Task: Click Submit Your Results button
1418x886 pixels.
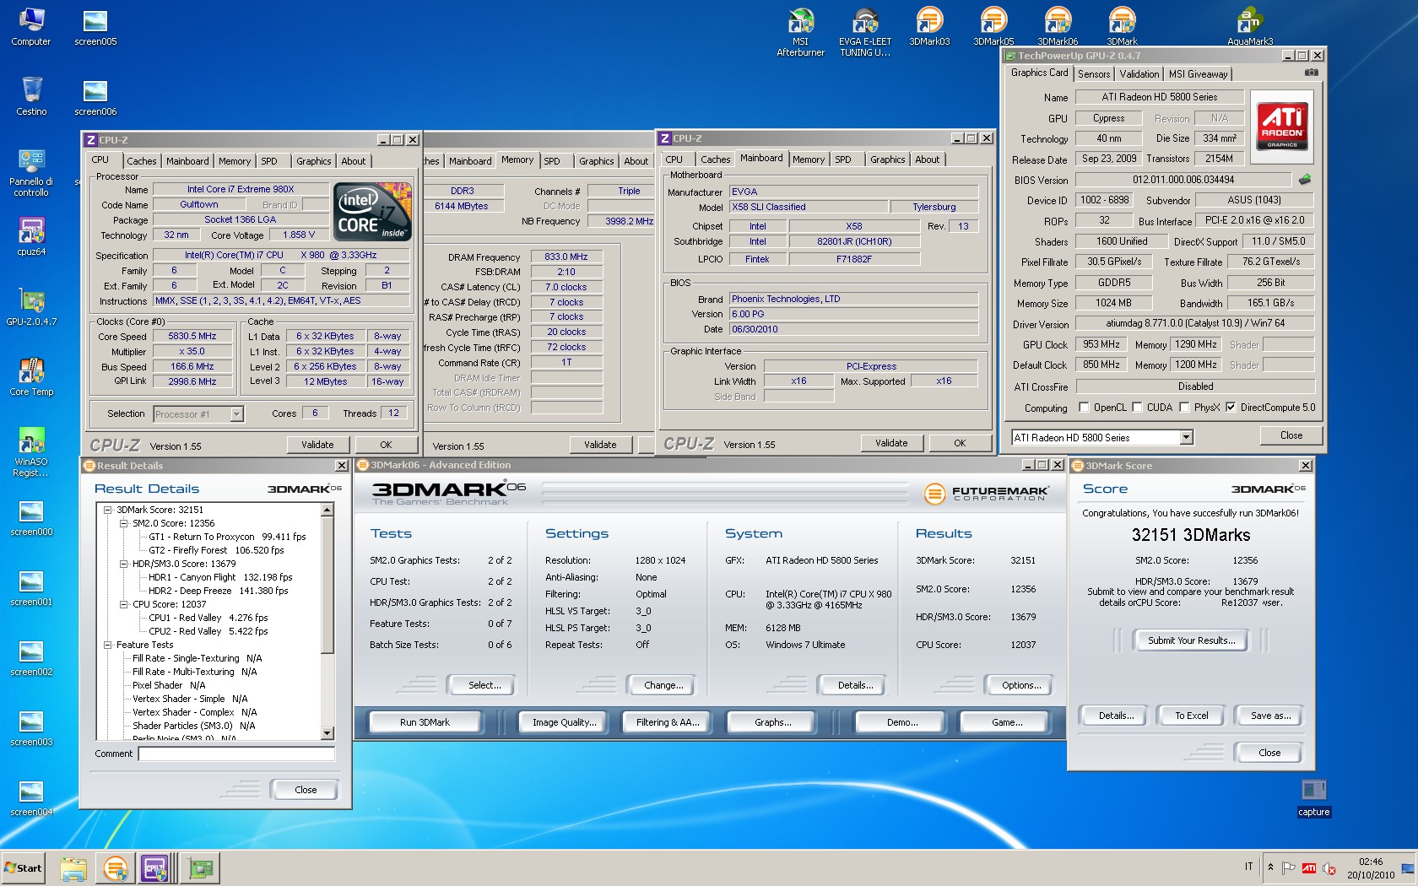Action: 1191,640
